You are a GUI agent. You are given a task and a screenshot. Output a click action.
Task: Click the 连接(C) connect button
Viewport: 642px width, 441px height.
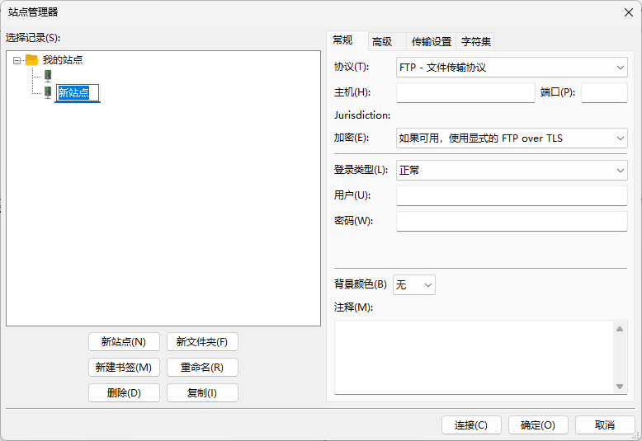(471, 425)
